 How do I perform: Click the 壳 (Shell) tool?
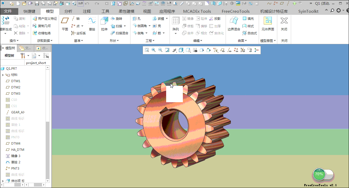tap(157, 26)
